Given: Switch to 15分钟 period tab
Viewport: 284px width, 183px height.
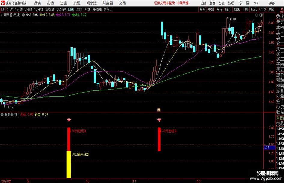Looking at the screenshot, I should [x=38, y=9].
